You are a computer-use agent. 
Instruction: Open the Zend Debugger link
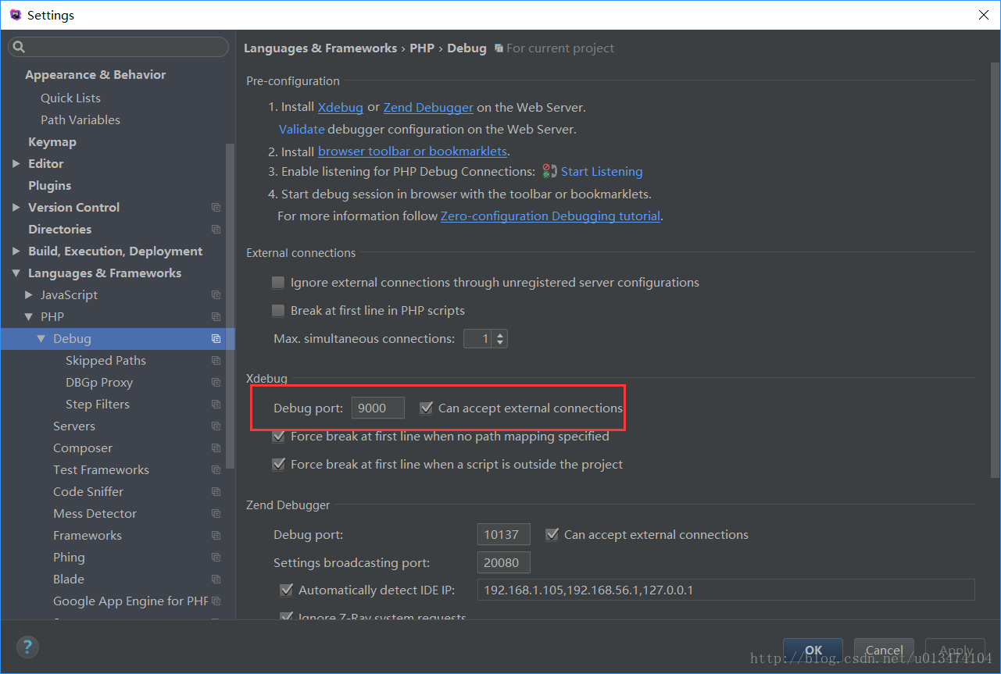pyautogui.click(x=428, y=107)
